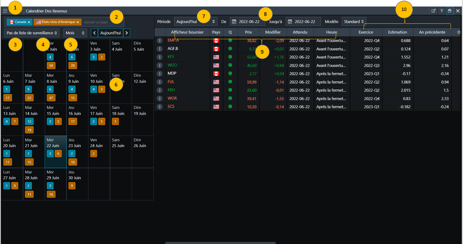Open the De date calendar icon
Screen dimensions: 463x244
[234, 22]
